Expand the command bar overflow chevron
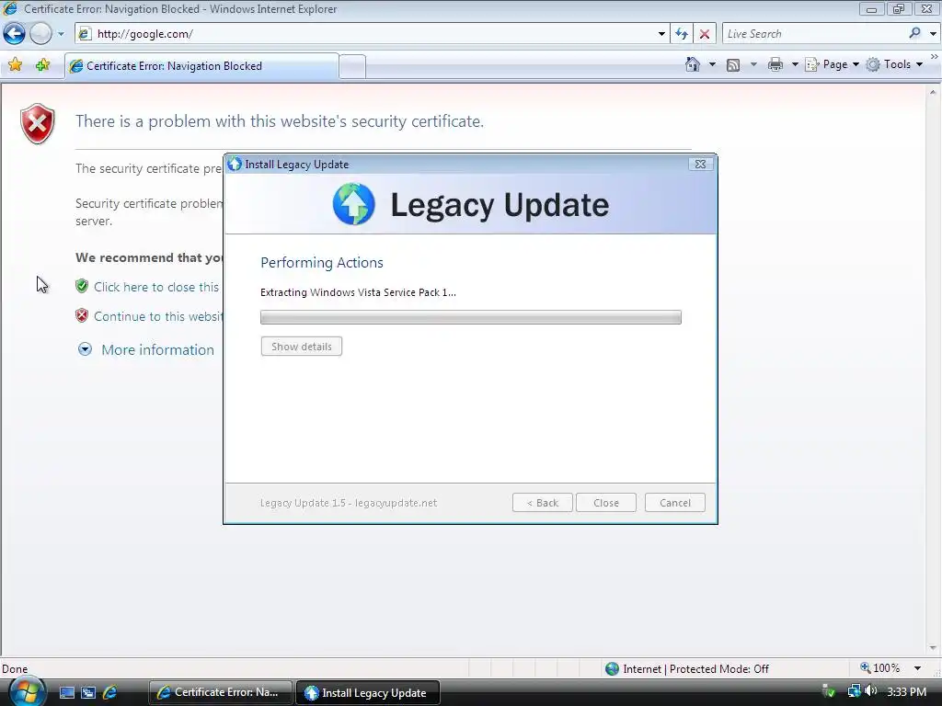 [x=935, y=56]
